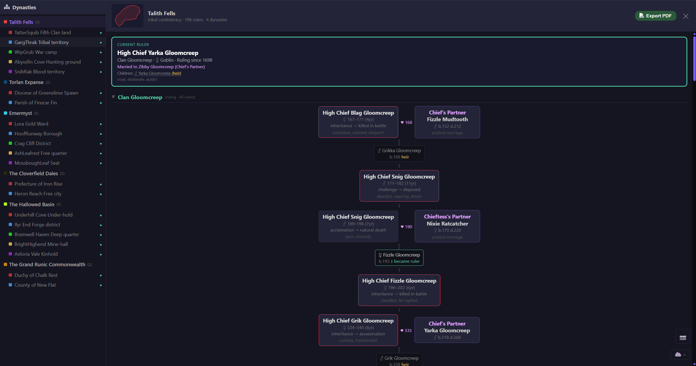Open Lora Gold Ward
Screen dimensions: 696x366
tap(53, 124)
